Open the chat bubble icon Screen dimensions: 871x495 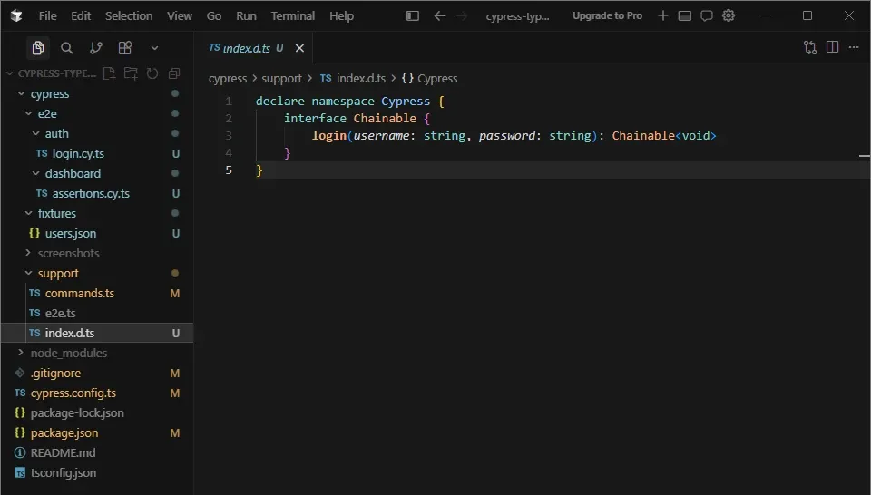pos(707,15)
